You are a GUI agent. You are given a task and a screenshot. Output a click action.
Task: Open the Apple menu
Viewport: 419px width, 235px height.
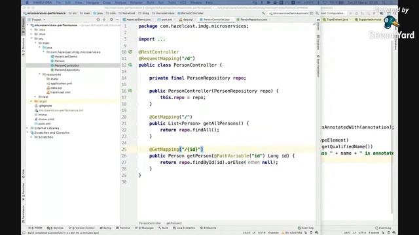click(x=27, y=3)
